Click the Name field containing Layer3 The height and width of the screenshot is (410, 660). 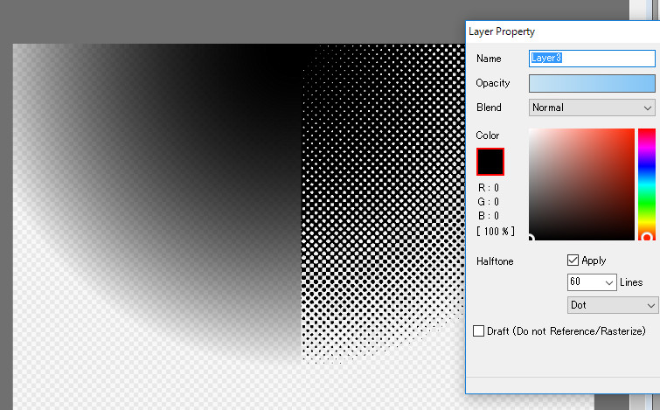coord(592,59)
